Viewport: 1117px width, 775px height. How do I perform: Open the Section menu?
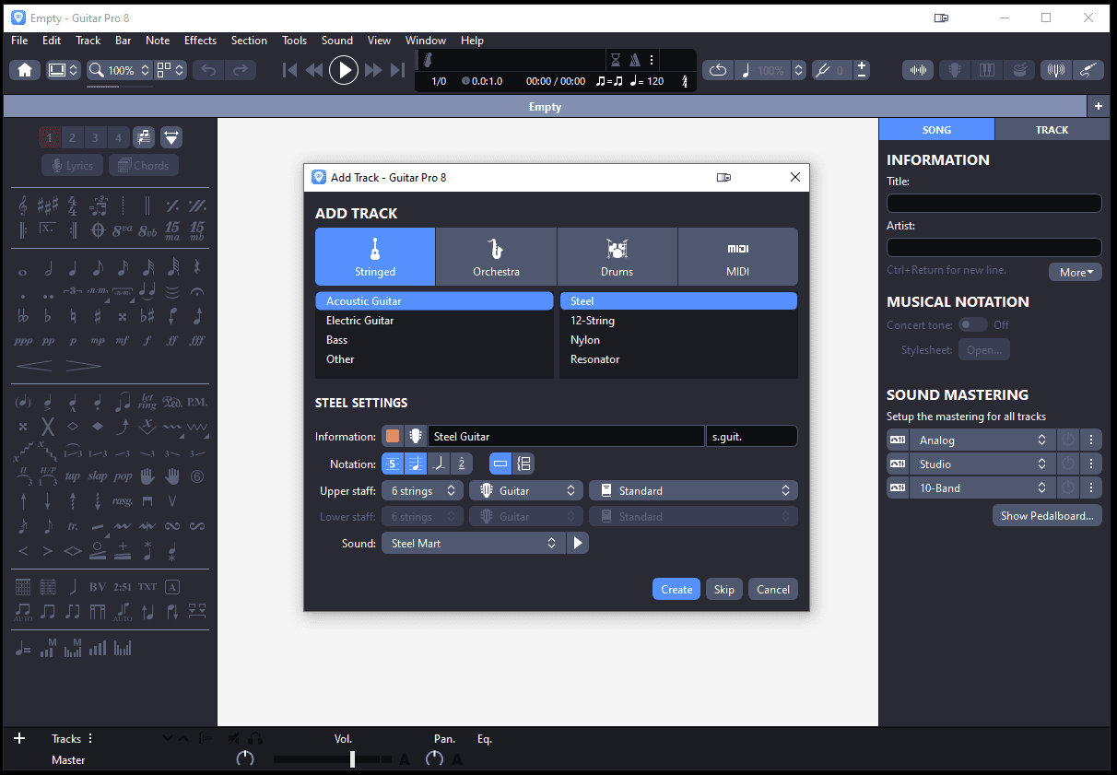point(249,41)
